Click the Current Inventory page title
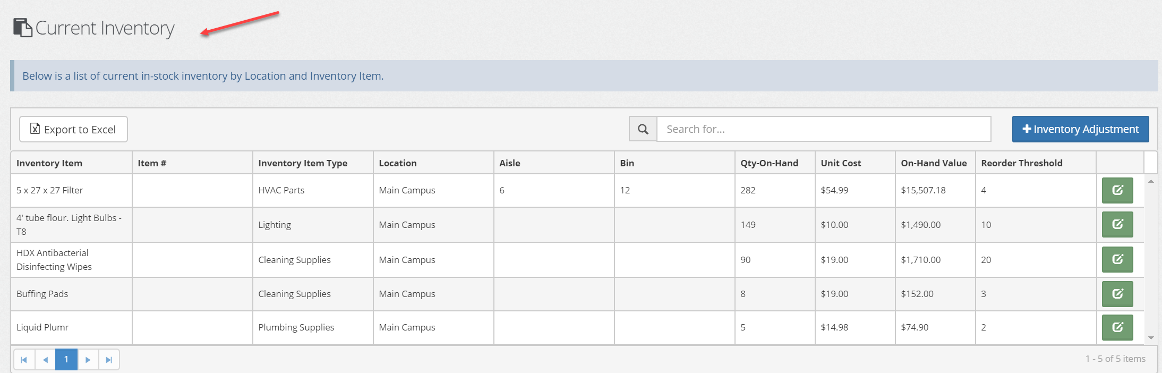The height and width of the screenshot is (373, 1162). pos(105,28)
